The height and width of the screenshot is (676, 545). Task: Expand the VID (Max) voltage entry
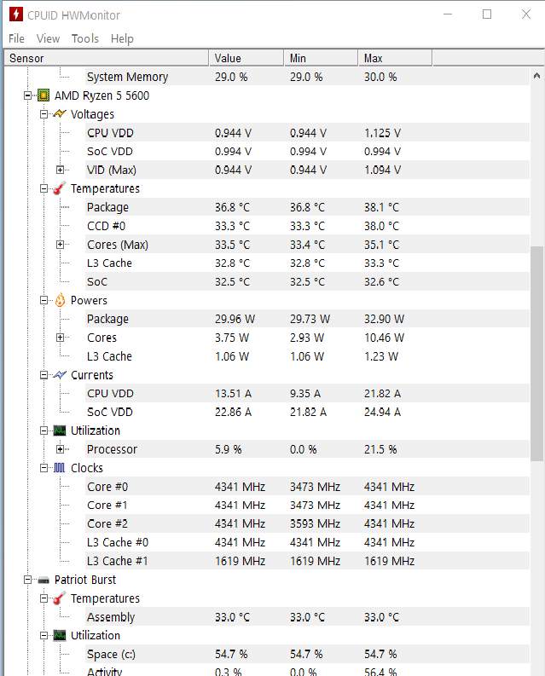[x=60, y=170]
